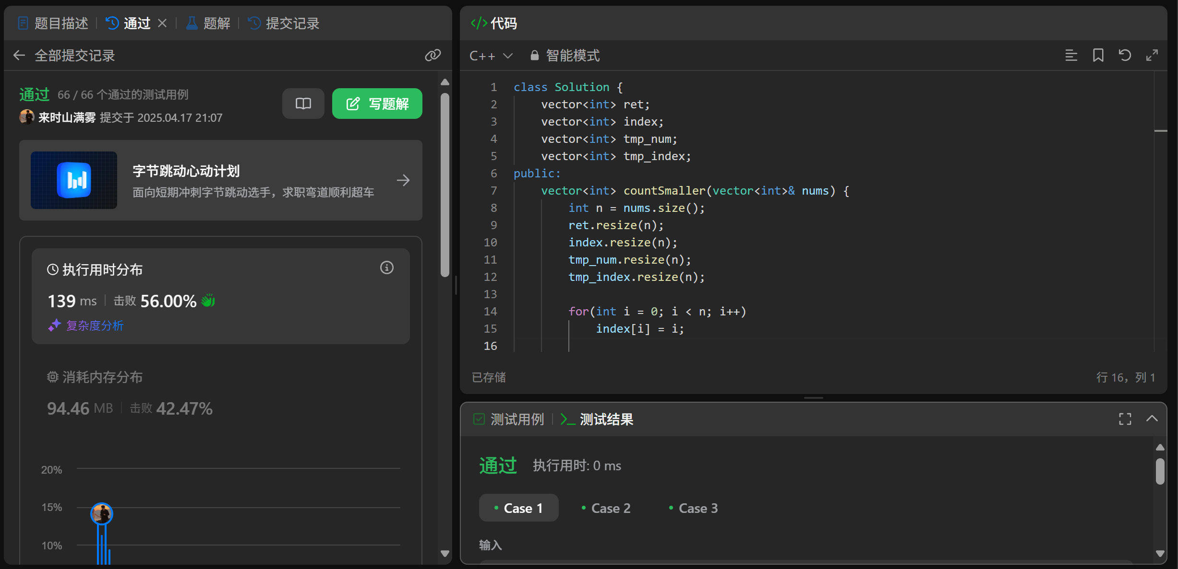This screenshot has height=569, width=1178.
Task: Expand the code editor to fullscreen
Action: [1152, 56]
